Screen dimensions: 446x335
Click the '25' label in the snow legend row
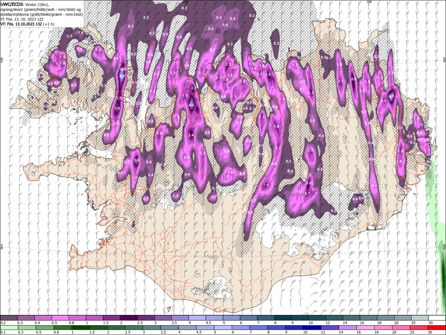coord(413,323)
